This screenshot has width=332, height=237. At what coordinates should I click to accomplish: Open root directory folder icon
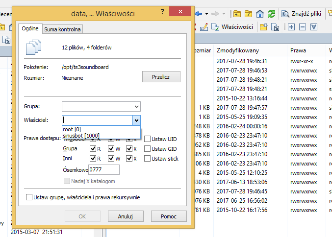point(250,13)
